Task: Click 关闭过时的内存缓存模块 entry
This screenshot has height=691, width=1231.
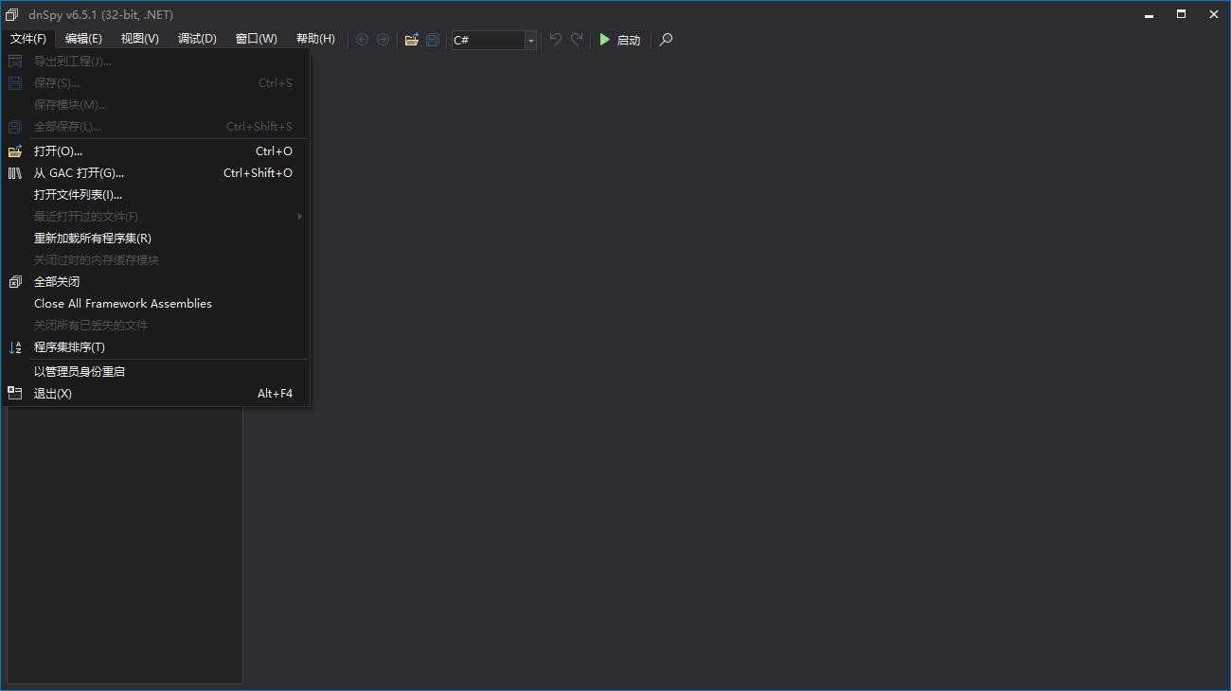Action: [x=157, y=260]
